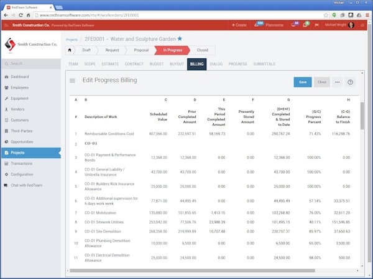Click the Configuration gear icon
The image size is (373, 279).
(x=6, y=174)
